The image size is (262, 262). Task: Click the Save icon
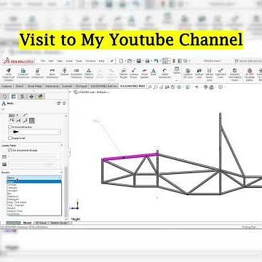click(138, 61)
